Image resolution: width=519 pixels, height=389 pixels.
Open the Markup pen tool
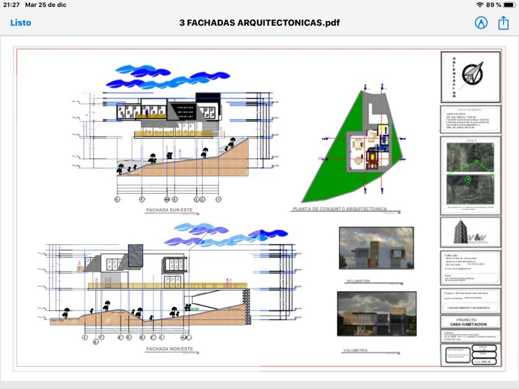click(481, 23)
